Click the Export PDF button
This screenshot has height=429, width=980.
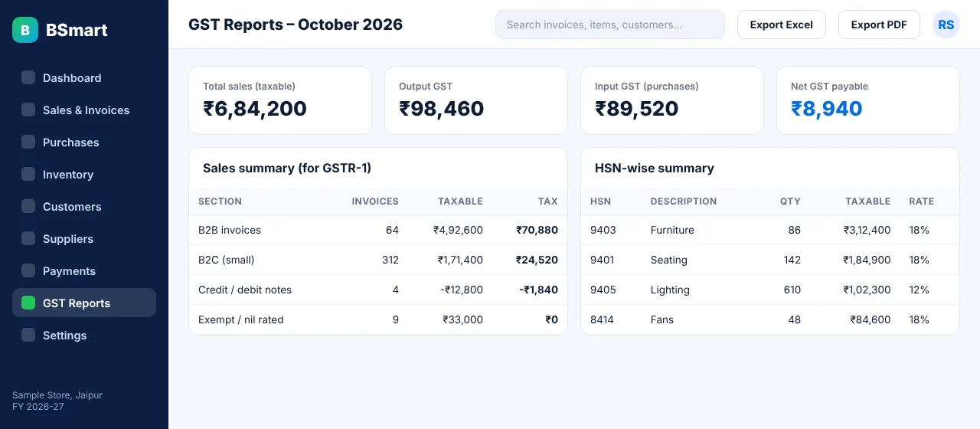coord(879,25)
